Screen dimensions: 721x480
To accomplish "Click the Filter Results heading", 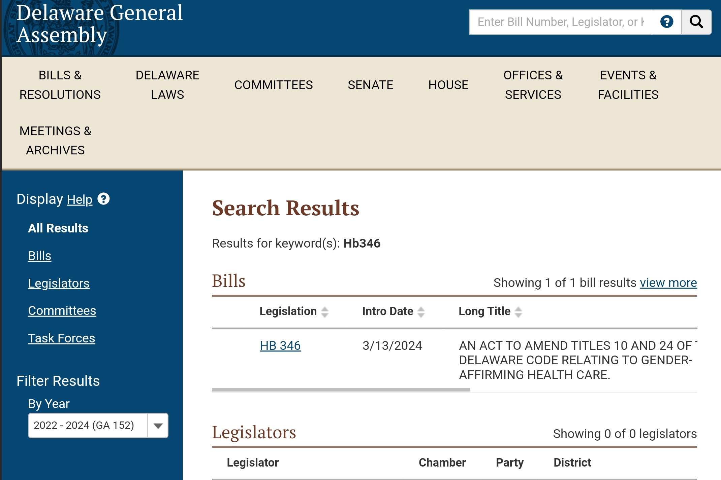I will pyautogui.click(x=58, y=381).
